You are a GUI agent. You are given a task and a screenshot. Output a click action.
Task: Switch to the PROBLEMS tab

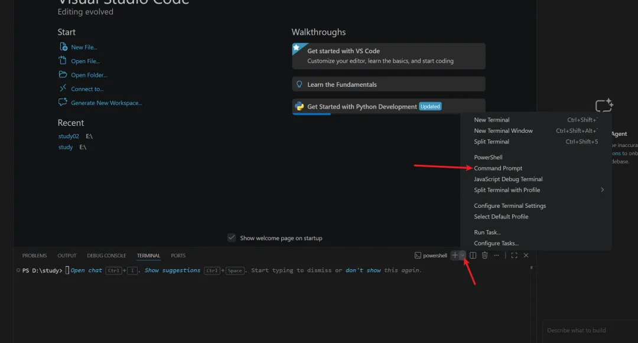pyautogui.click(x=34, y=256)
